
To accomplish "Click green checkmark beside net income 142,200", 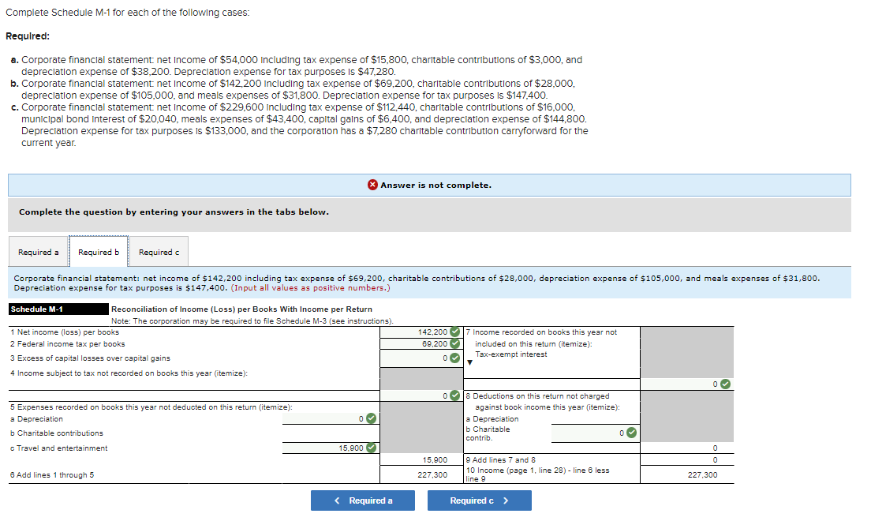I will click(x=454, y=331).
